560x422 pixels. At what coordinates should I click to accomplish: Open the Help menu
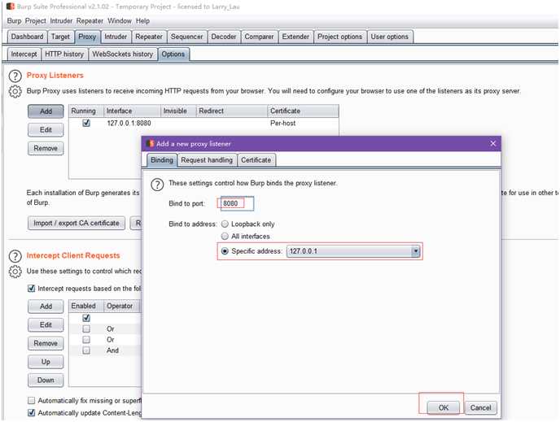[x=142, y=20]
